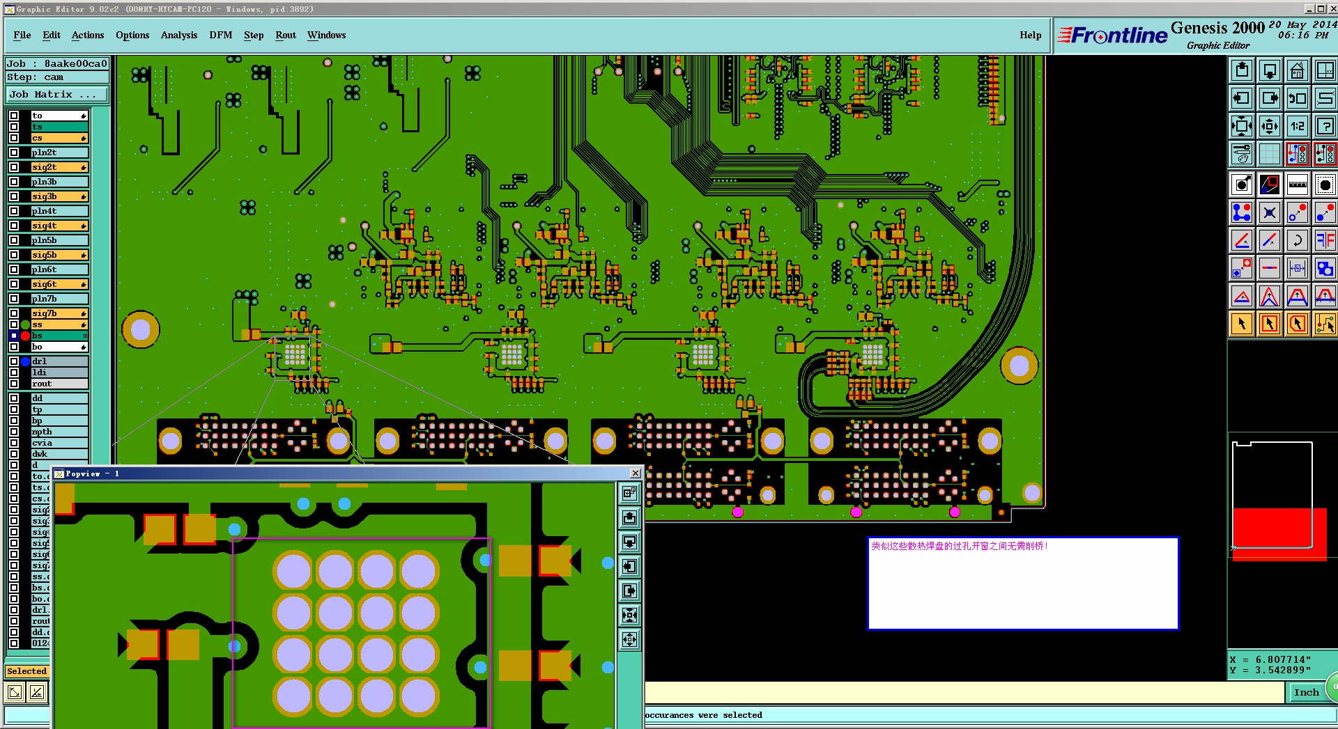
Task: Click the question mark help icon
Action: click(x=1325, y=126)
